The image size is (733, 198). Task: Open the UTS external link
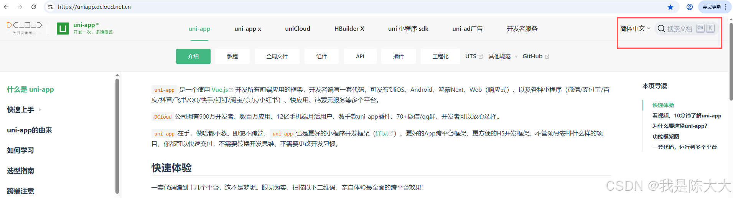coord(474,56)
